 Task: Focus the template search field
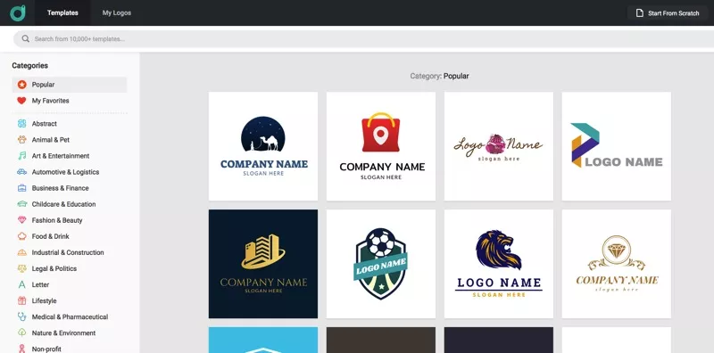click(364, 38)
